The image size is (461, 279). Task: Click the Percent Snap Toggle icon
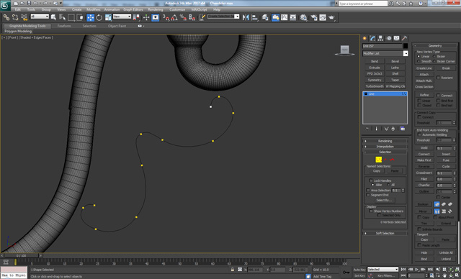(x=183, y=17)
